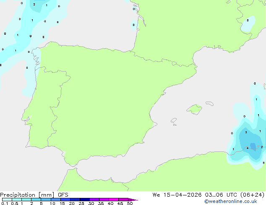This screenshot has height=205, width=266.
Task: Choose the 20–25 mm legend color swatch
Action: pos(75,200)
